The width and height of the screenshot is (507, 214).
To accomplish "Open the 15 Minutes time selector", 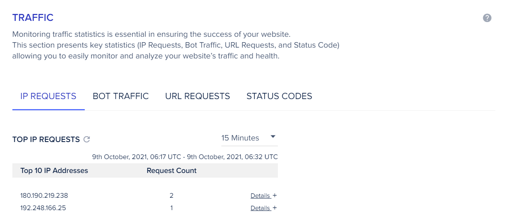I will point(249,138).
